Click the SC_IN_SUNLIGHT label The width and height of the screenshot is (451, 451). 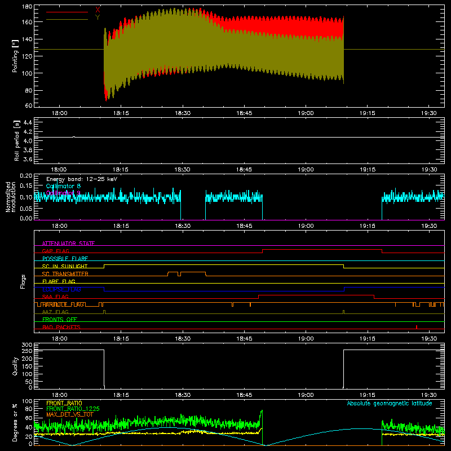coord(65,266)
